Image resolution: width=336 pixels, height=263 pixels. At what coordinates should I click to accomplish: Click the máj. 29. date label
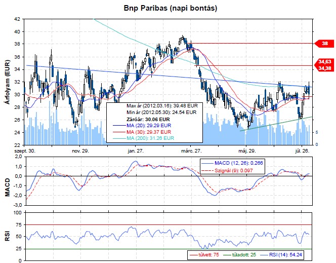click(247, 151)
